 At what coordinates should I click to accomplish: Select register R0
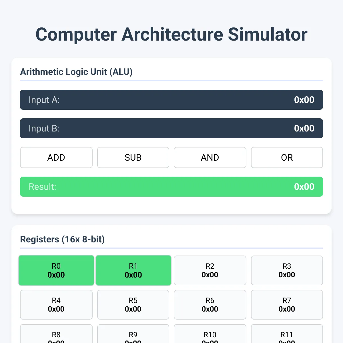pyautogui.click(x=56, y=270)
